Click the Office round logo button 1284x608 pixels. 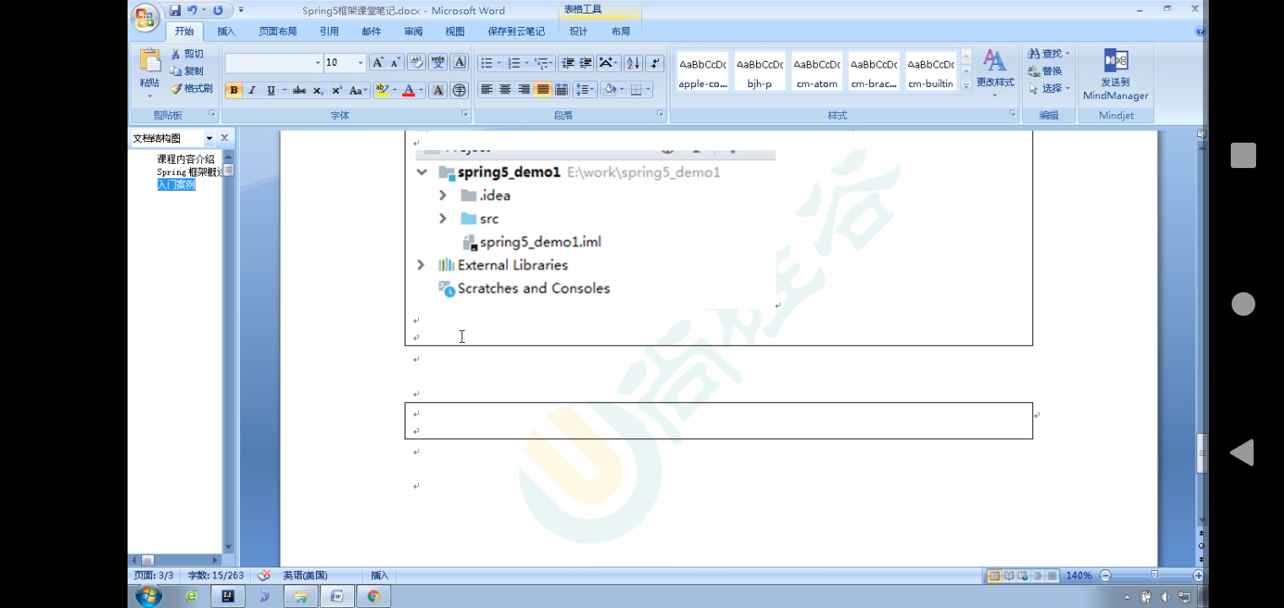[x=145, y=17]
